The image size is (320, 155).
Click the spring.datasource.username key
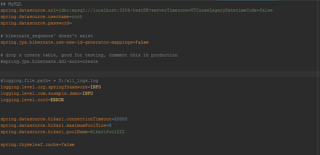tap(35, 17)
